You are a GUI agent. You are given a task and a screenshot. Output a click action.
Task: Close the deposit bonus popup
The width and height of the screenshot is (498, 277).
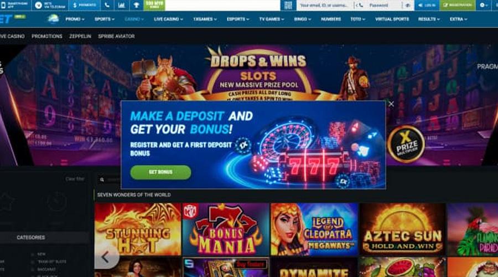pyautogui.click(x=391, y=104)
